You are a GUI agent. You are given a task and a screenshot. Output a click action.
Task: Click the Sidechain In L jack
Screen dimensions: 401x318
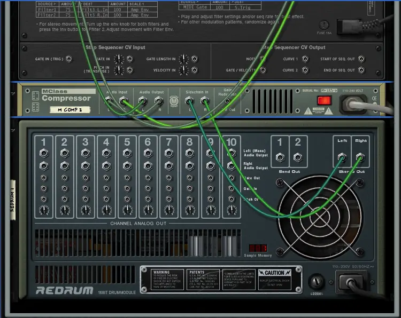(189, 101)
